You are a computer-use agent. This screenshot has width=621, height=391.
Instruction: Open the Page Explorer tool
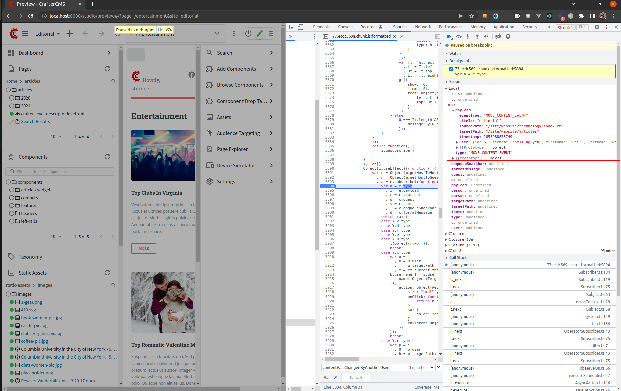point(232,149)
